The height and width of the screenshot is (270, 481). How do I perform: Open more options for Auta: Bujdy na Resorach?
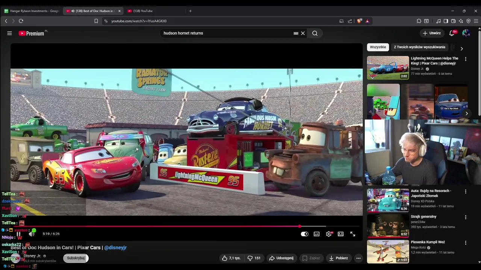466,192
